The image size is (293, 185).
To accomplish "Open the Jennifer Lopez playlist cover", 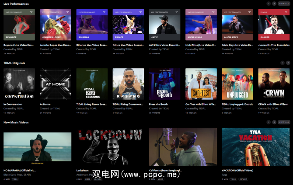I will 56,24.
